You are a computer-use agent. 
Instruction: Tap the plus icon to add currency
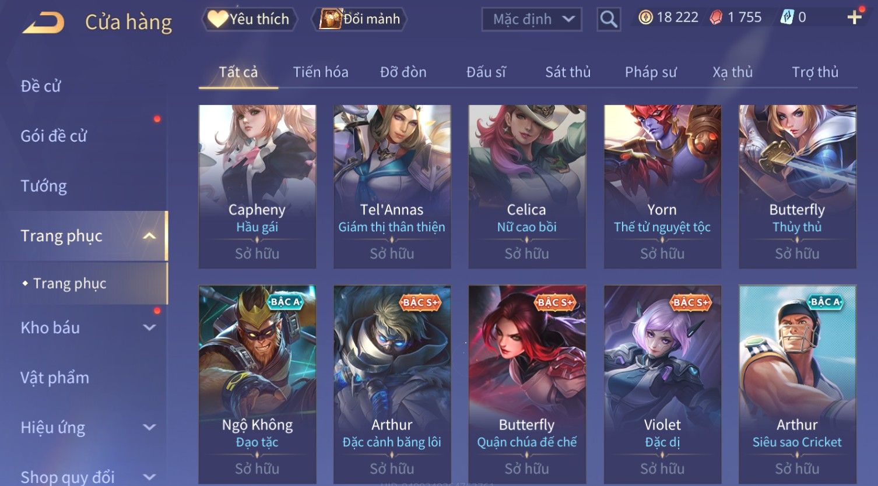click(x=854, y=17)
